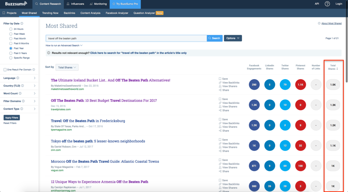Expand the Language filter
This screenshot has width=348, height=192.
pyautogui.click(x=35, y=78)
